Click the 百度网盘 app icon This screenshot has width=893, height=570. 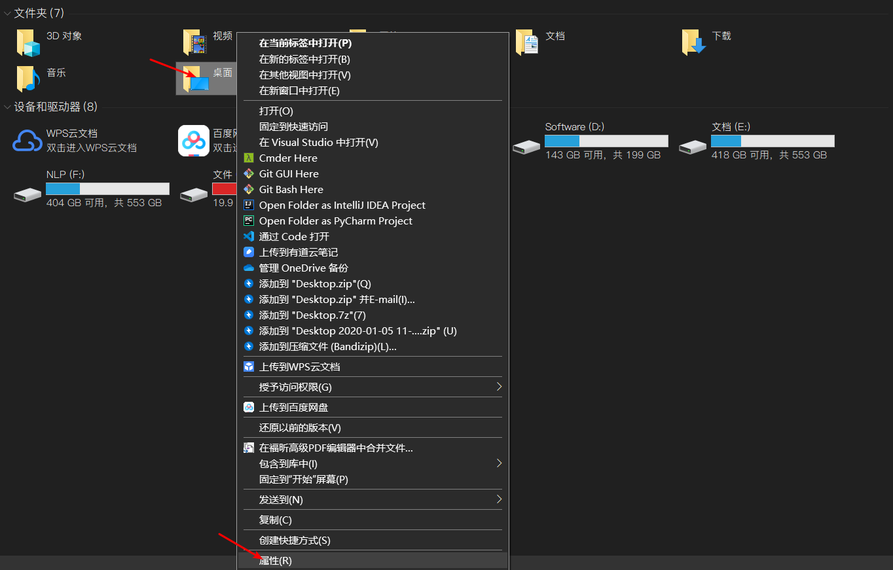[x=194, y=141]
